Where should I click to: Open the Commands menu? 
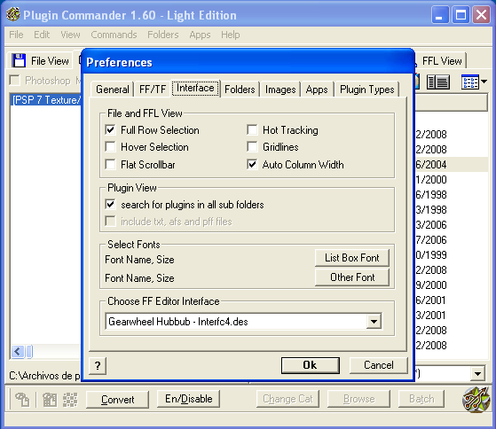(x=114, y=35)
